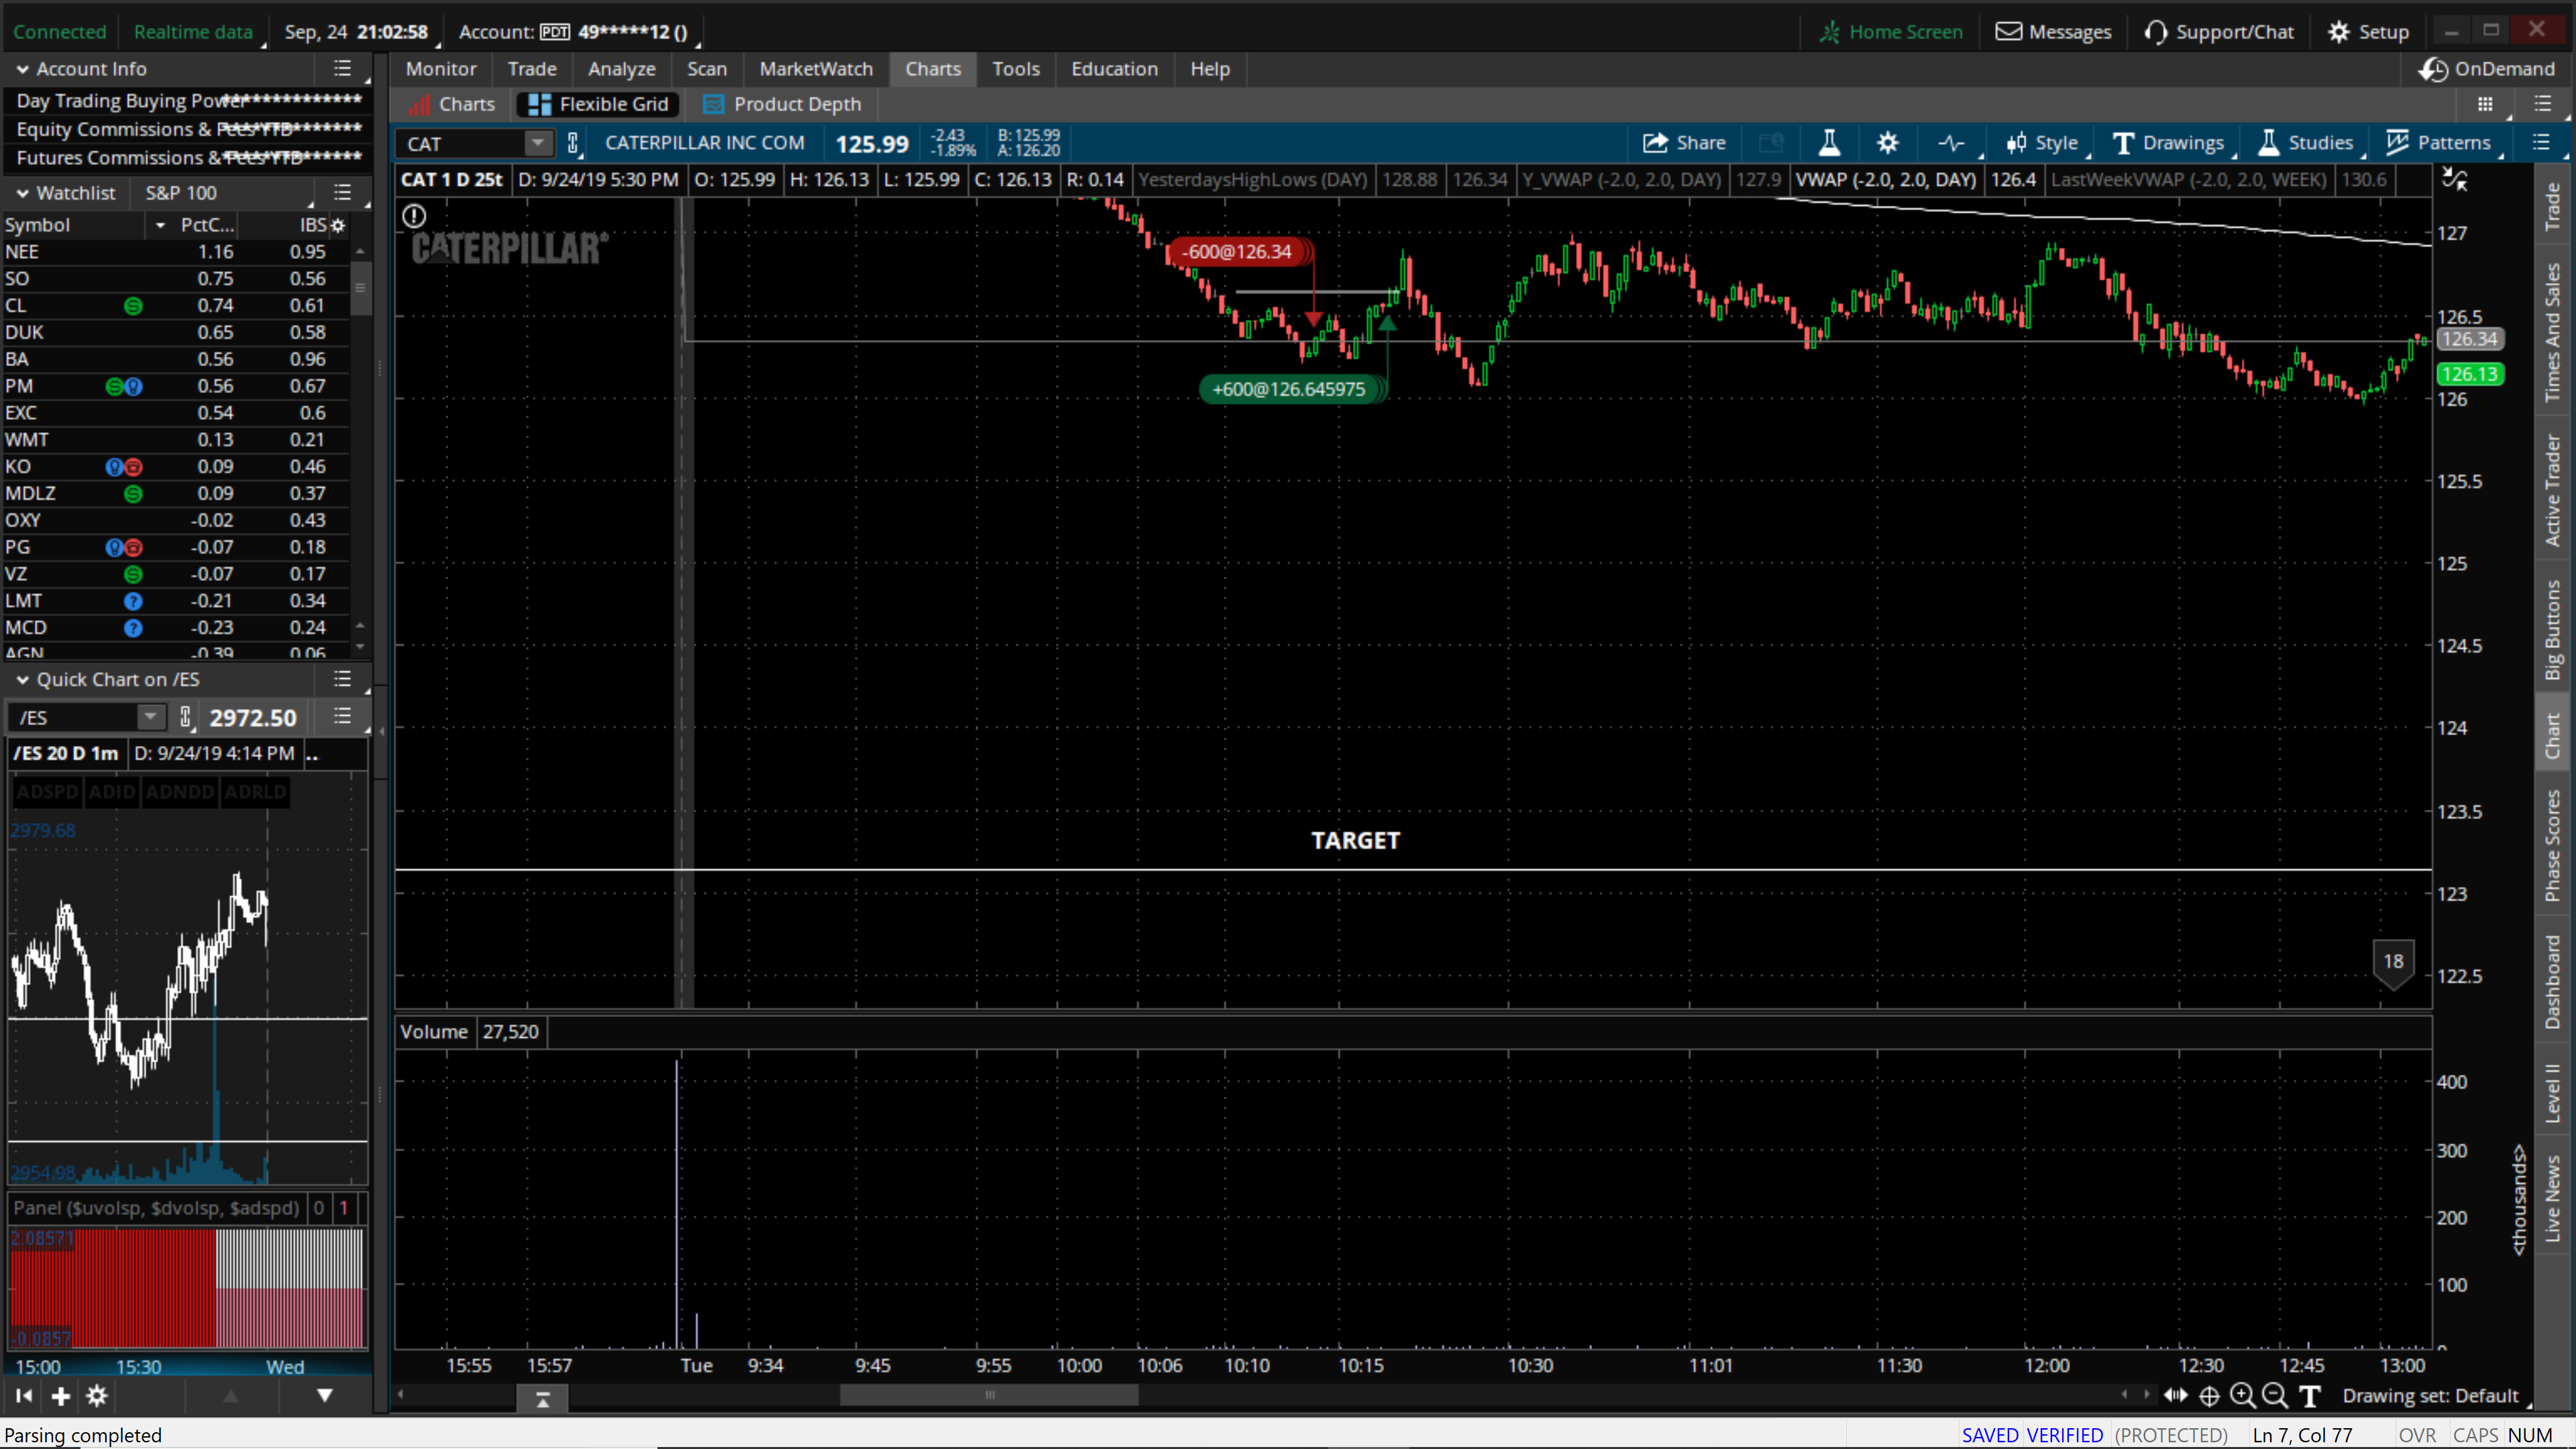Viewport: 2576px width, 1449px height.
Task: Click the horizontal expand arrows icon
Action: [2176, 1395]
